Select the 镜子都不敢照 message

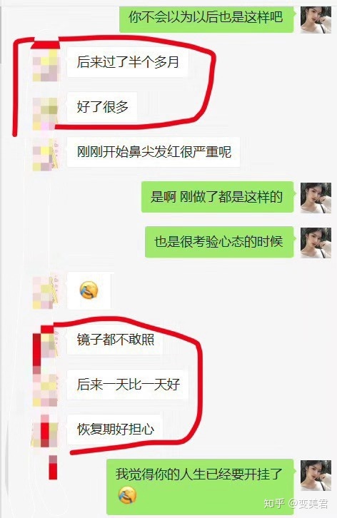115,340
